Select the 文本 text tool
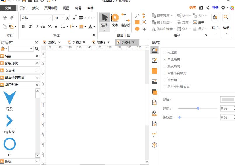Image resolution: width=235 pixels, height=165 pixels. click(115, 20)
